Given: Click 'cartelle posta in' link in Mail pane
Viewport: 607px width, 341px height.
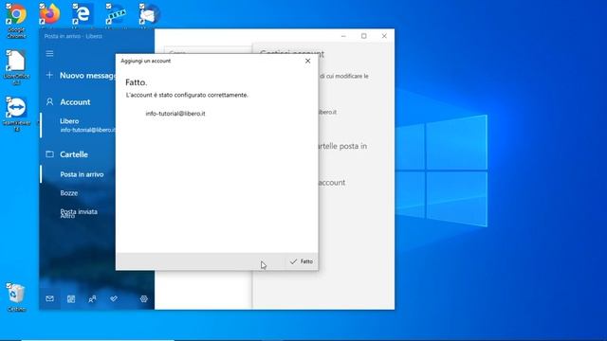Looking at the screenshot, I should coord(342,146).
